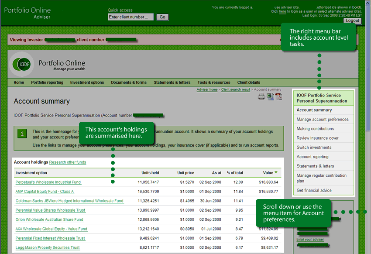Screen dimensions: 371x254
Task: Open Documents & forms menu
Action: click(129, 82)
